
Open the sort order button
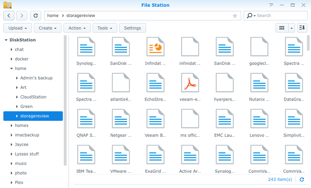point(302,28)
